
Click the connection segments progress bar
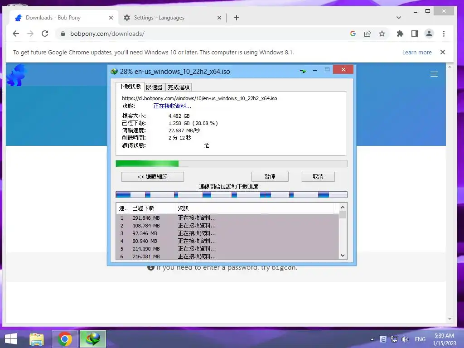[x=232, y=194]
